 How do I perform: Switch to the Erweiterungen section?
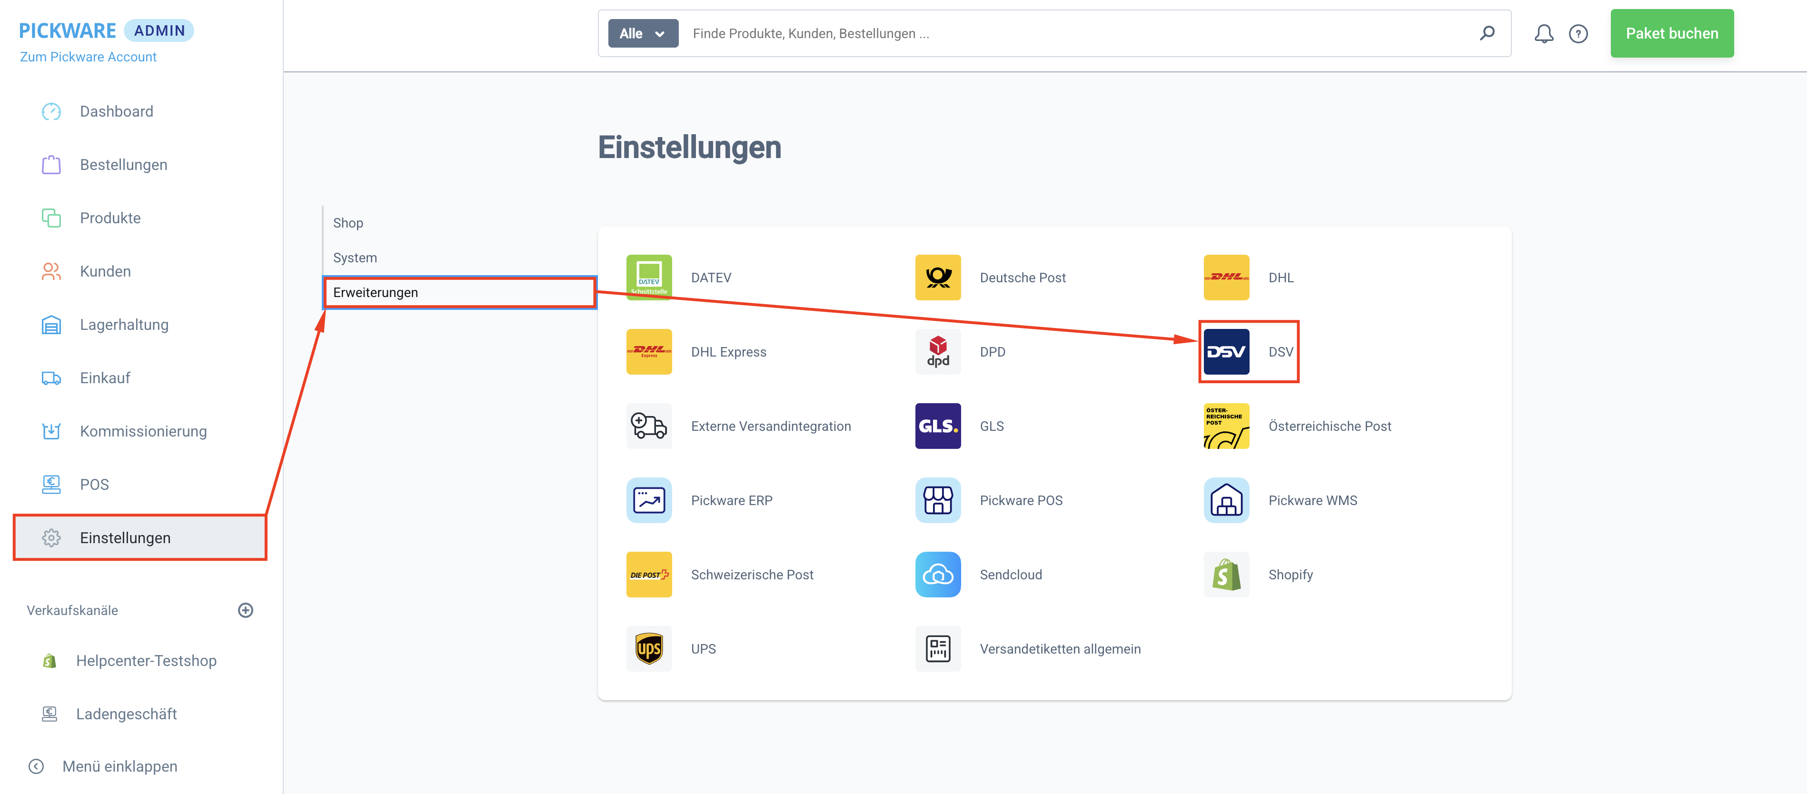pyautogui.click(x=375, y=292)
